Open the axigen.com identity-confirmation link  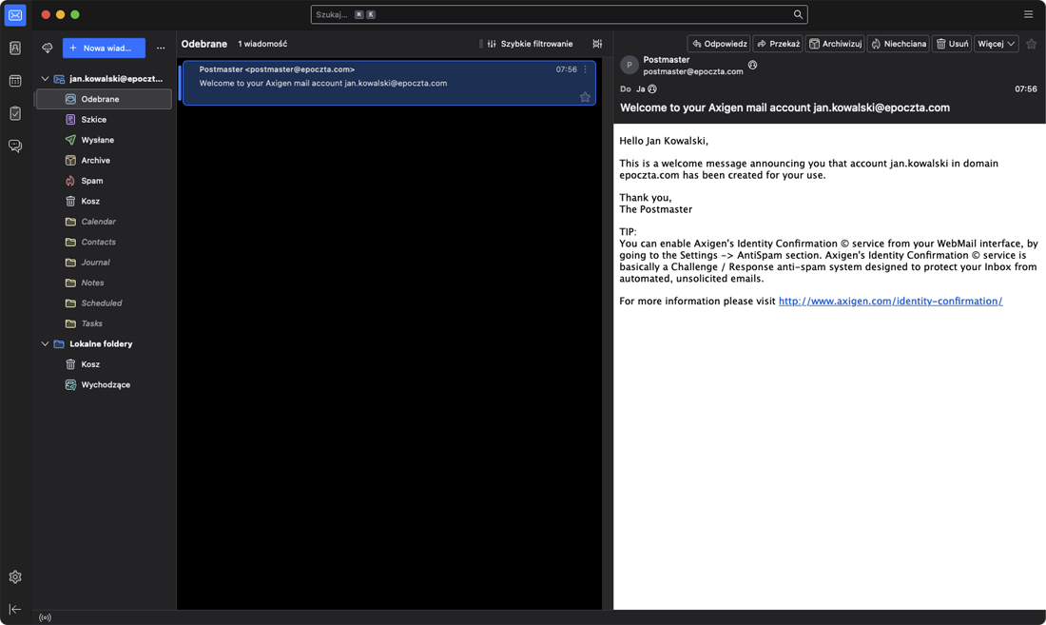pos(890,302)
